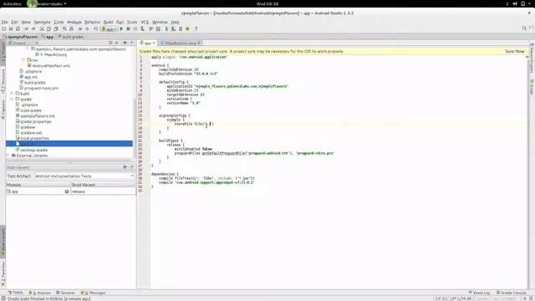Open the Android tool window button
The width and height of the screenshot is (535, 301).
39,293
